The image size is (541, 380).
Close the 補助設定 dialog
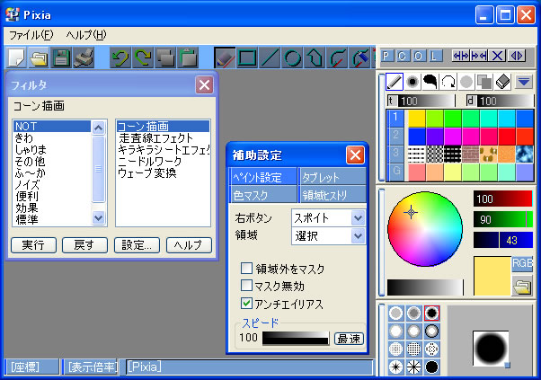355,155
